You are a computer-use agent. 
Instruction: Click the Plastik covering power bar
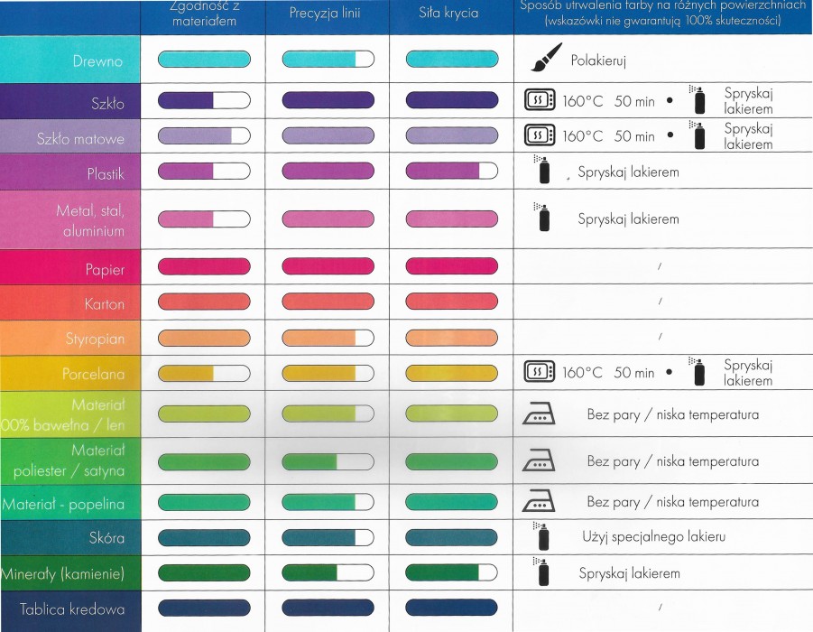tap(451, 171)
